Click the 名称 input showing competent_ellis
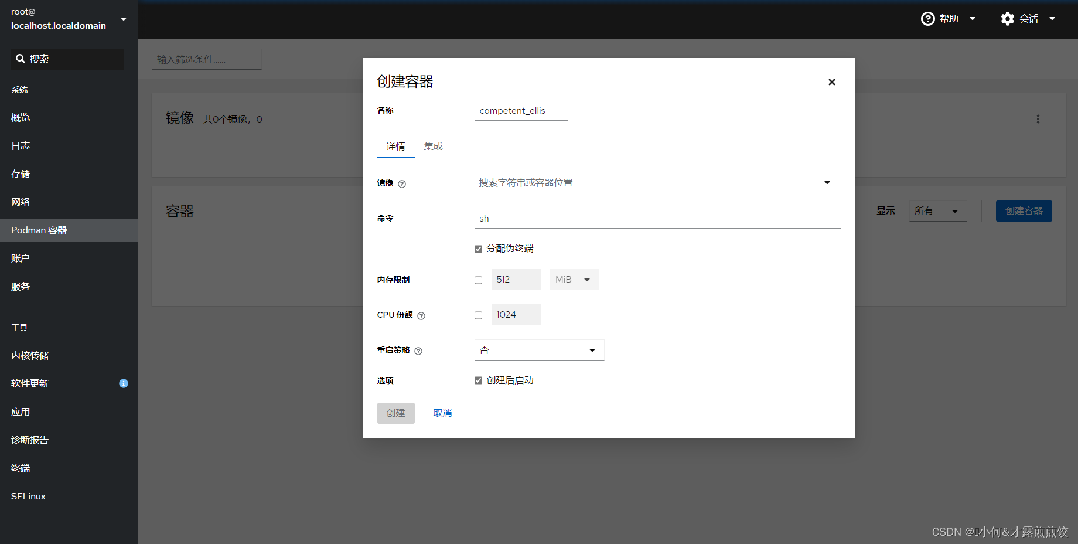Image resolution: width=1078 pixels, height=544 pixels. pos(521,110)
